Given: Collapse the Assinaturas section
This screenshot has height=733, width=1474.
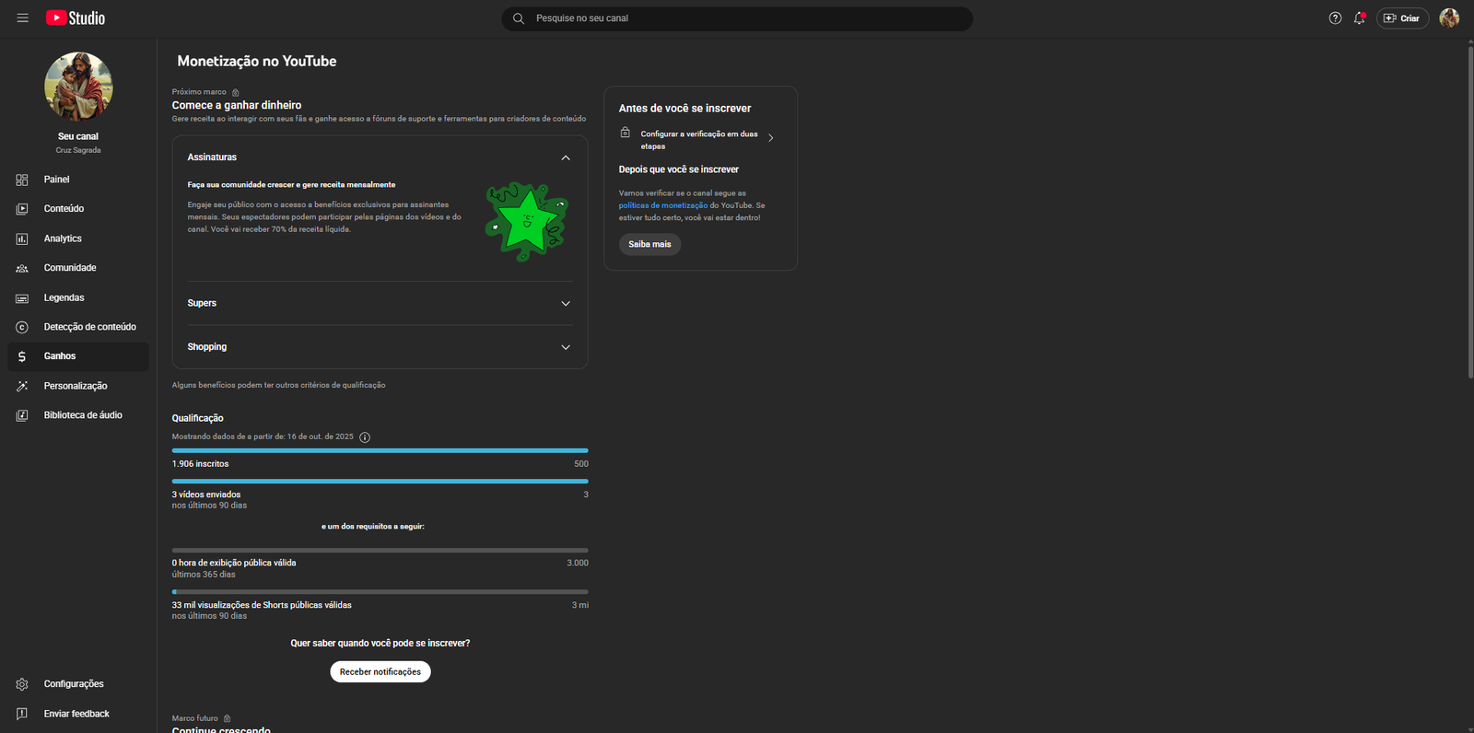Looking at the screenshot, I should pyautogui.click(x=565, y=157).
